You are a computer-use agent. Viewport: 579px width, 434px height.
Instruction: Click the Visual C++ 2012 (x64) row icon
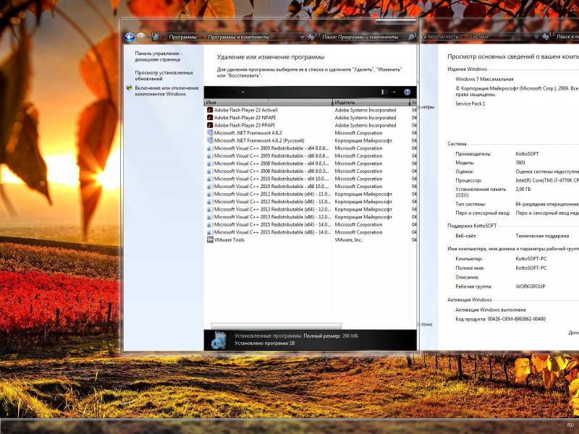(x=210, y=194)
